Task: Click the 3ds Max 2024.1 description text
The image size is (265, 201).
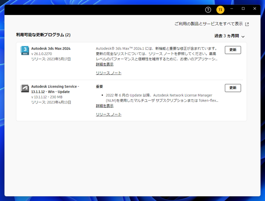Action: (x=157, y=54)
